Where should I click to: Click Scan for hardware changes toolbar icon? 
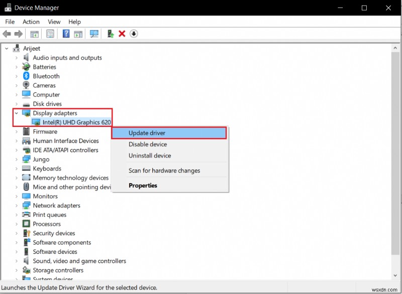click(x=93, y=34)
